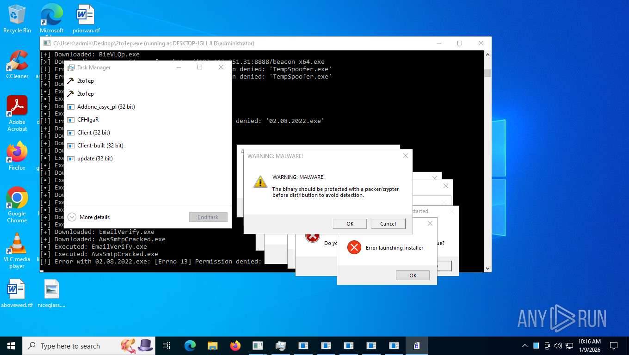The width and height of the screenshot is (629, 355).
Task: Open Google Chrome desktop shortcut
Action: pos(17,205)
